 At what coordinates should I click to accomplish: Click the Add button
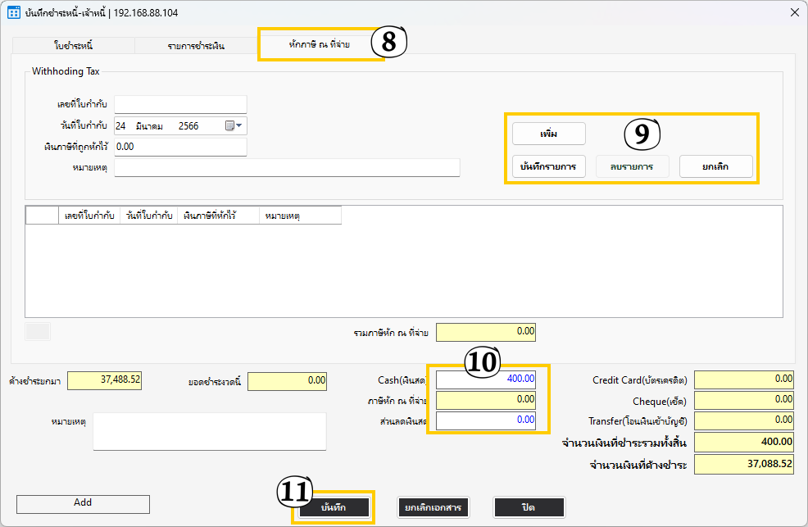83,503
